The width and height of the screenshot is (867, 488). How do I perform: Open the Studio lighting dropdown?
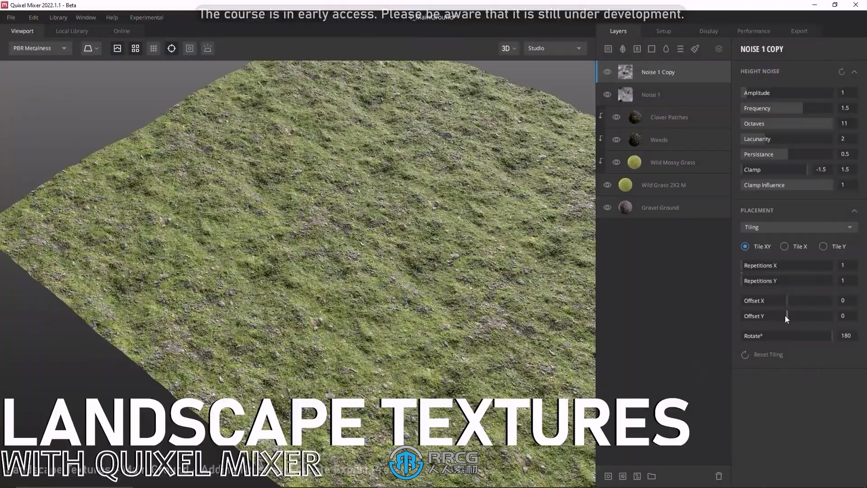click(555, 48)
